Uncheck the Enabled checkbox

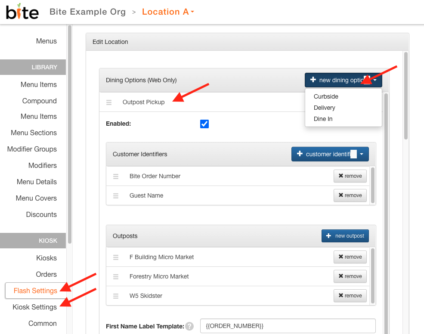[204, 124]
